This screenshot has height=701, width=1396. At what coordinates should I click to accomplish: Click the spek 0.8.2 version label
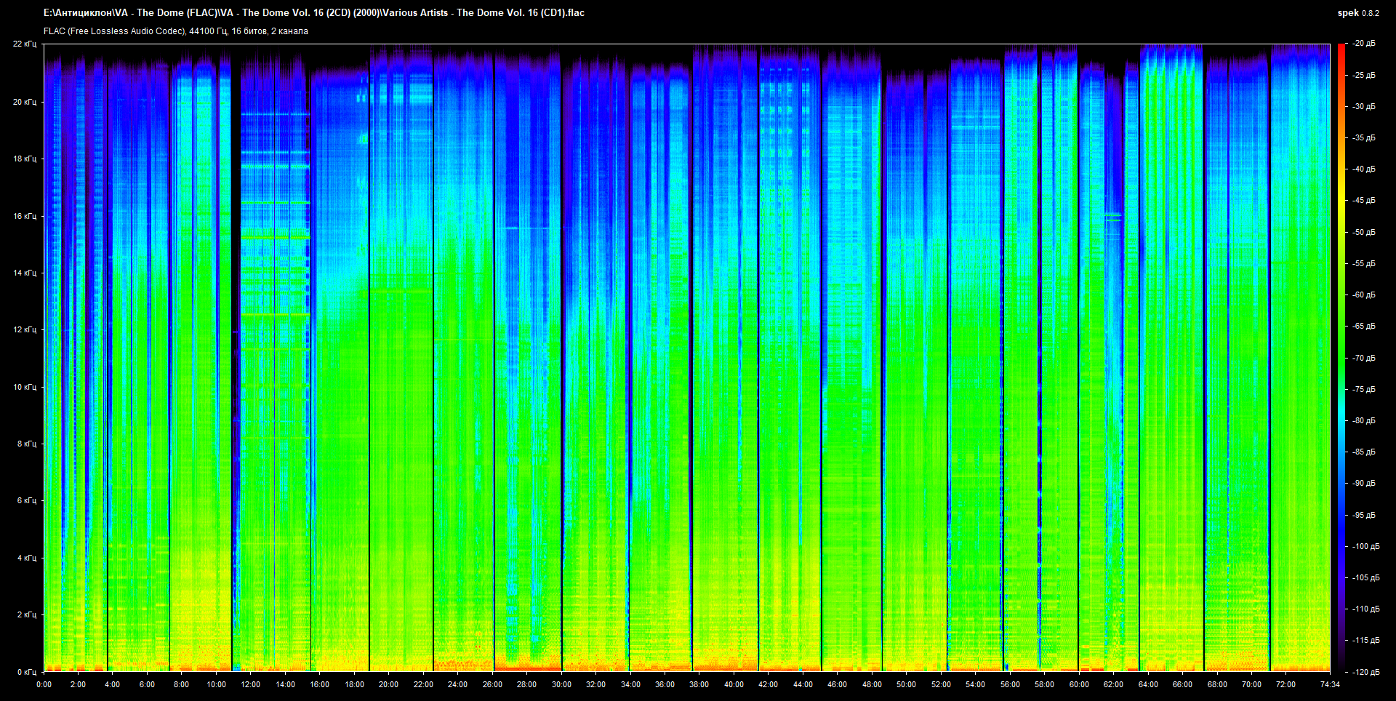[1357, 13]
